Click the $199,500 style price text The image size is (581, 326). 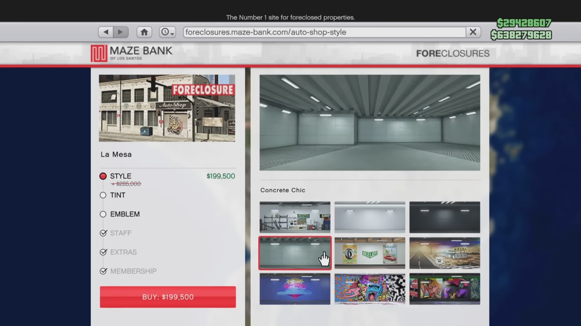(221, 176)
